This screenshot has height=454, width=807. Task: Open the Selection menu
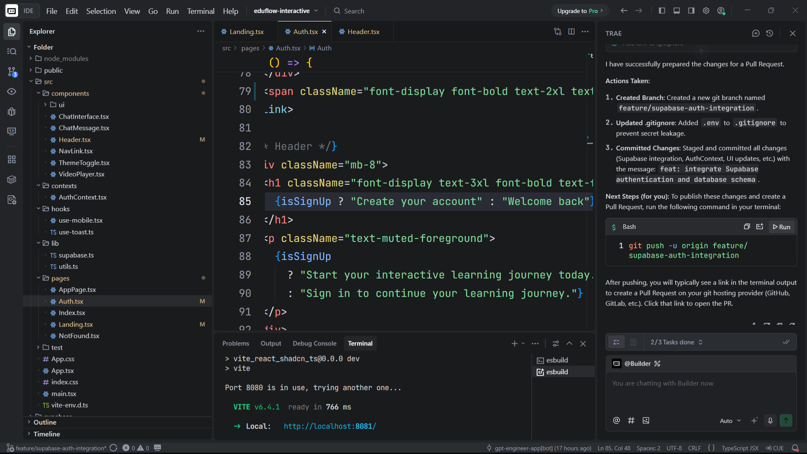pos(101,11)
